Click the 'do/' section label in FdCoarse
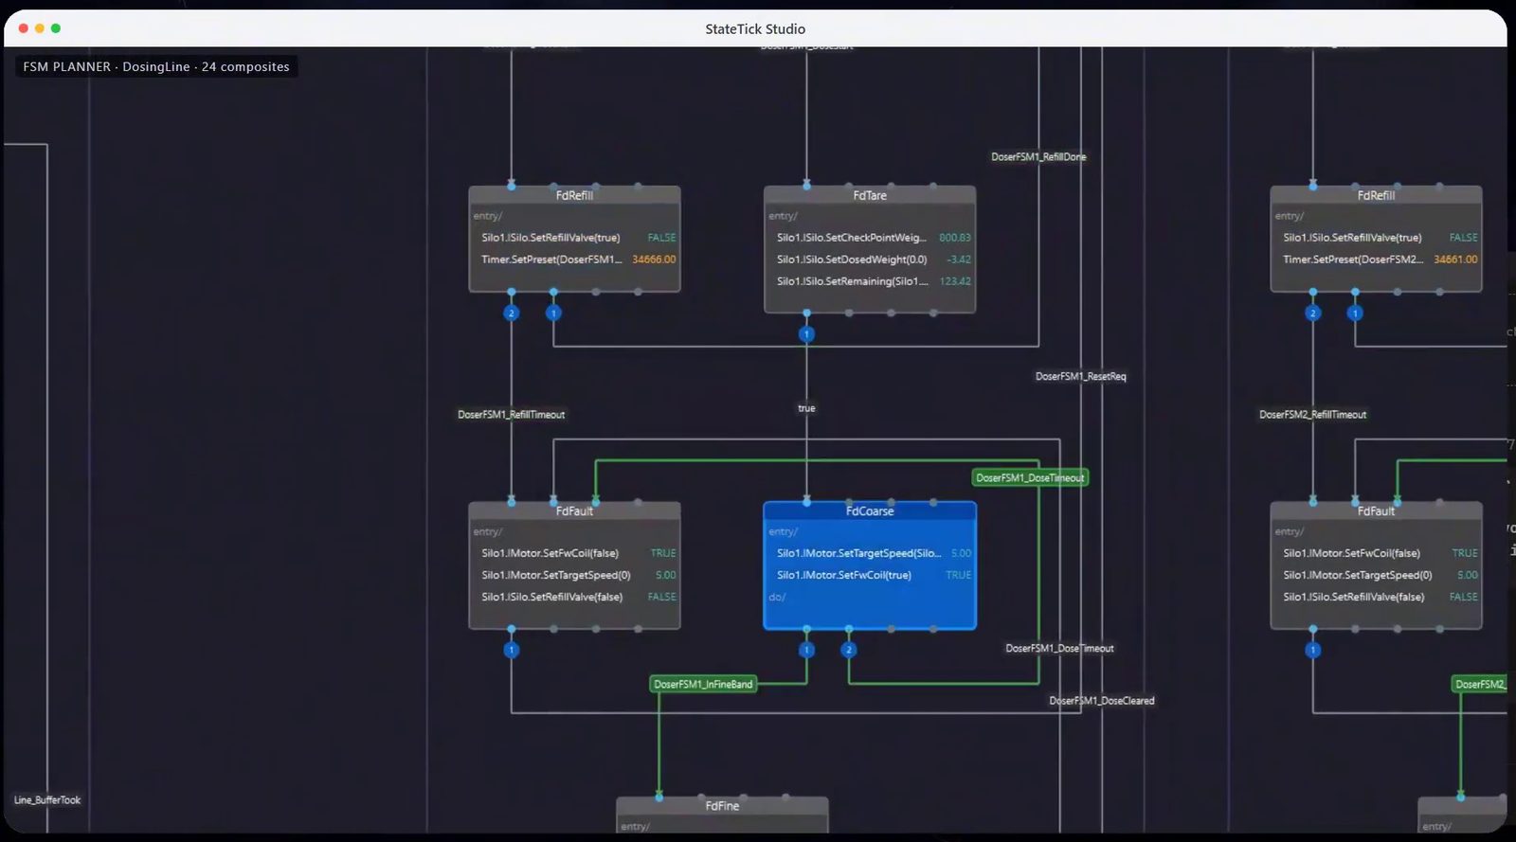Image resolution: width=1516 pixels, height=842 pixels. (777, 598)
